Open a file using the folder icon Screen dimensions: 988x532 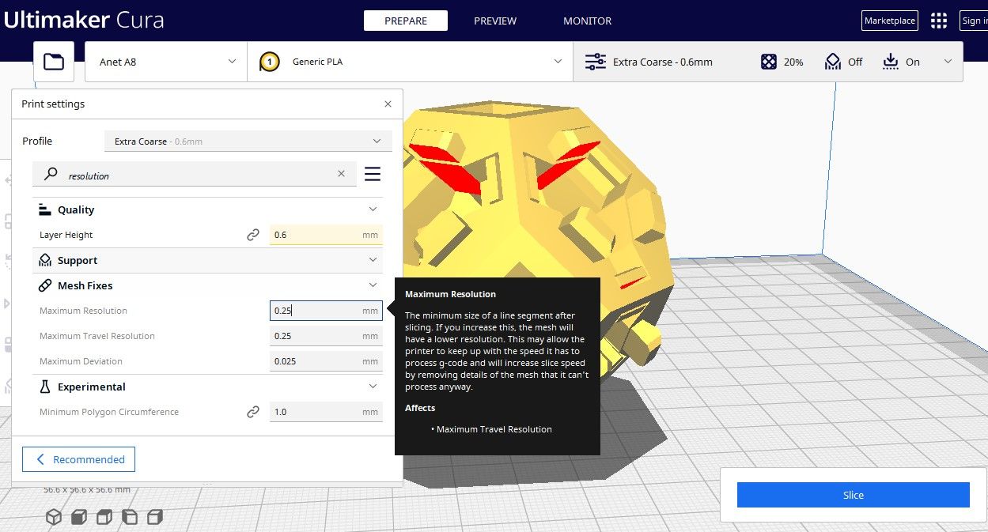click(53, 61)
